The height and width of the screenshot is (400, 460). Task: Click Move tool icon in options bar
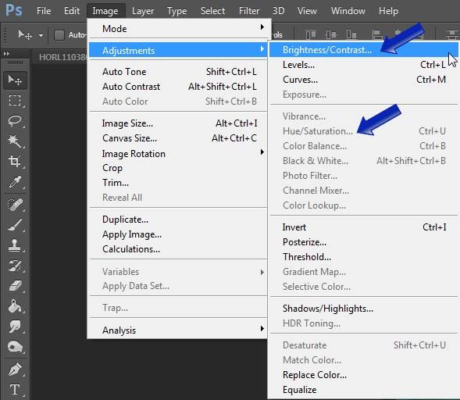(25, 35)
